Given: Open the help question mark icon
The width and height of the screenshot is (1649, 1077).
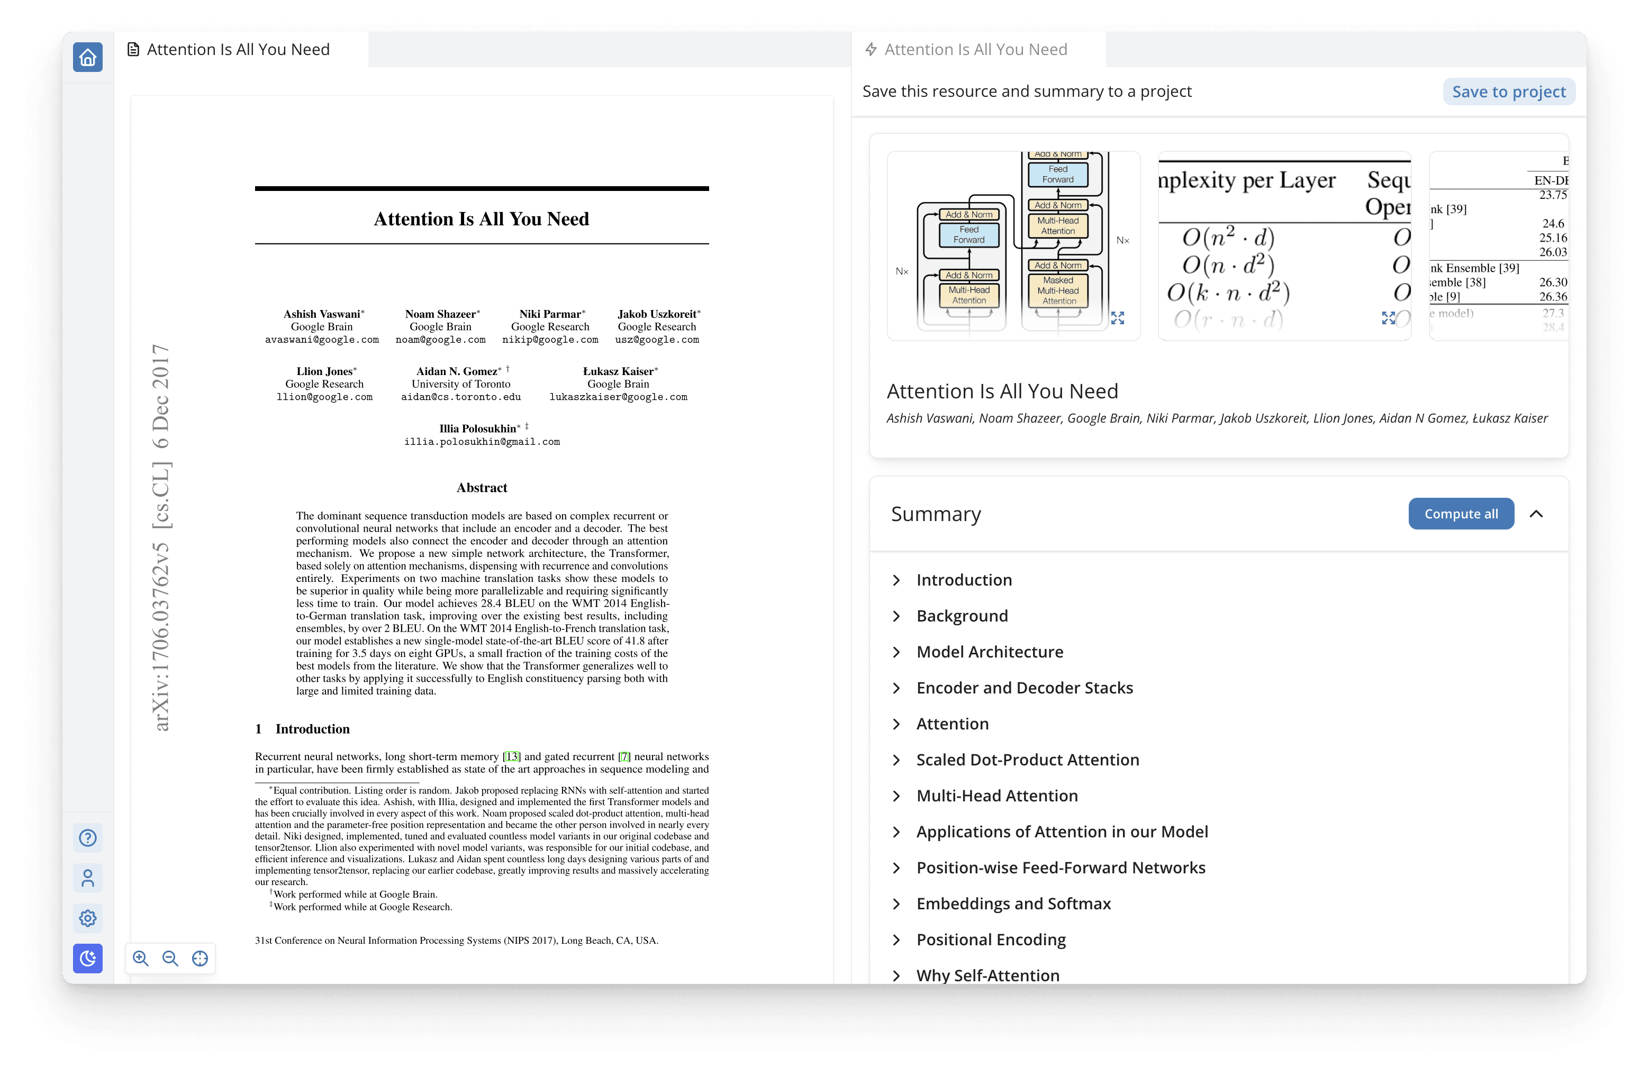Looking at the screenshot, I should [x=87, y=838].
